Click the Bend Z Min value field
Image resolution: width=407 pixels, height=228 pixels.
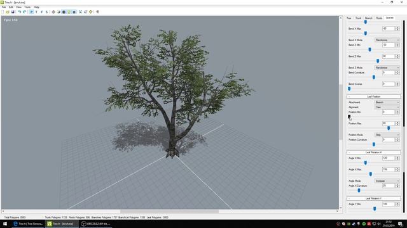pos(389,45)
